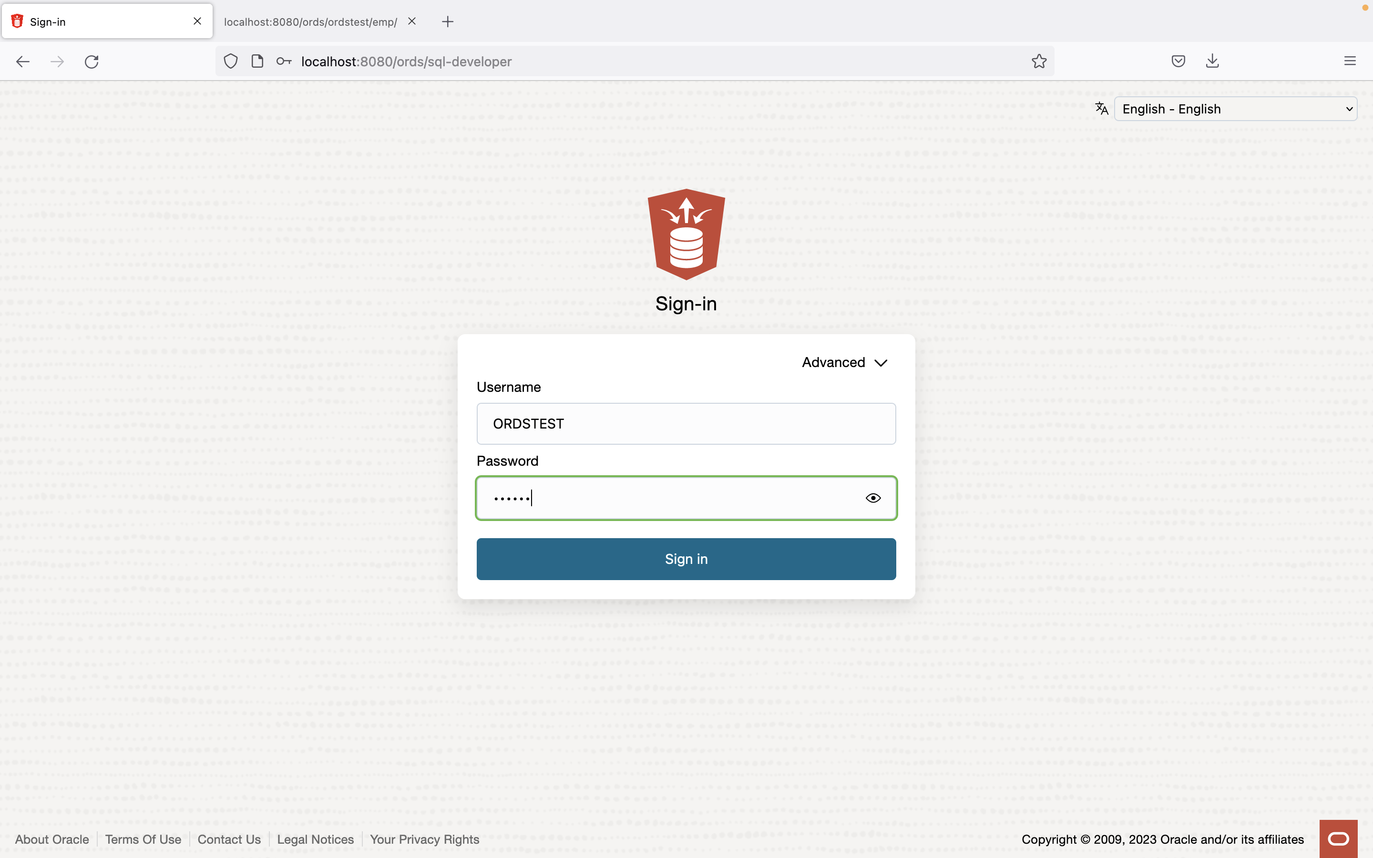Switch to the localhost:8080/ords/ordstest/emp/ tab

(x=310, y=22)
